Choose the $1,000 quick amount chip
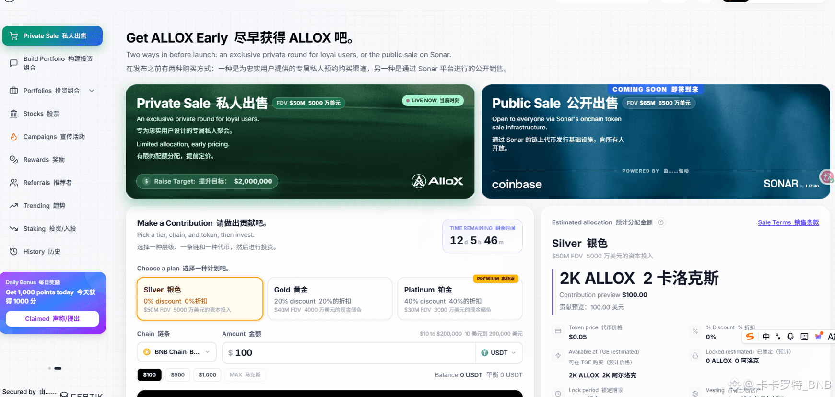The width and height of the screenshot is (835, 397). 208,375
